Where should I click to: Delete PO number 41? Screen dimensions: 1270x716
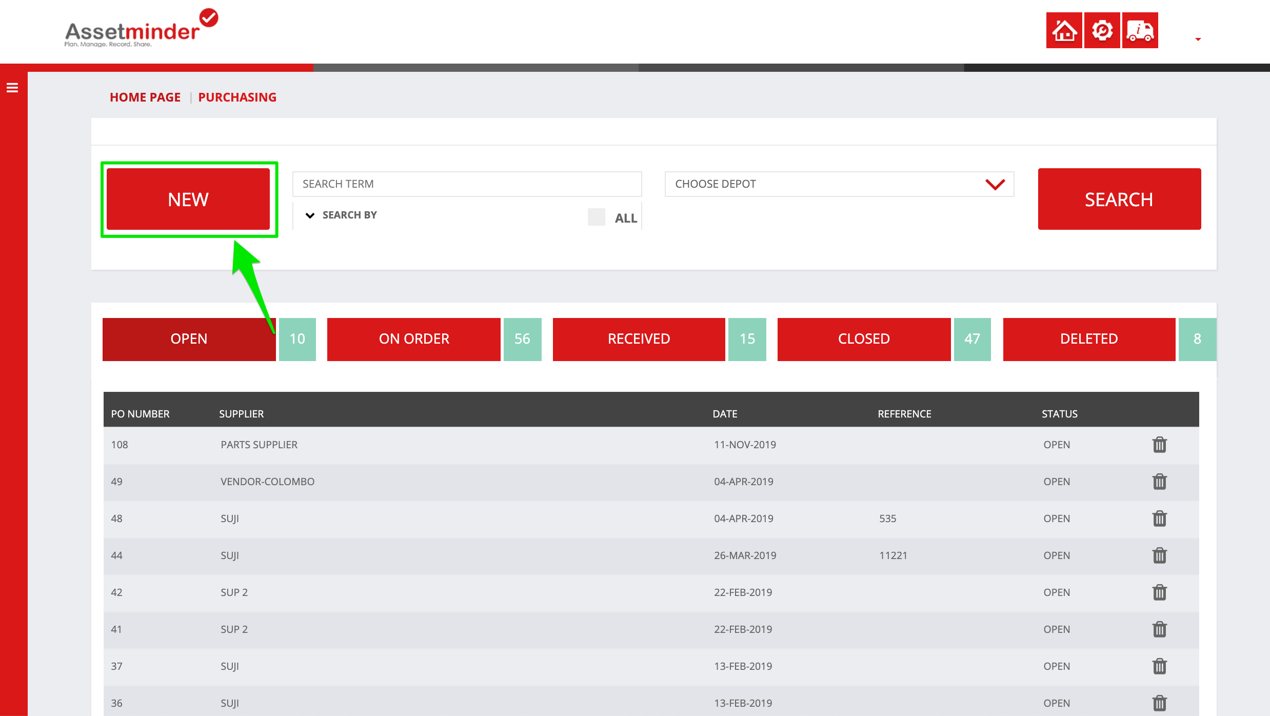click(1159, 629)
